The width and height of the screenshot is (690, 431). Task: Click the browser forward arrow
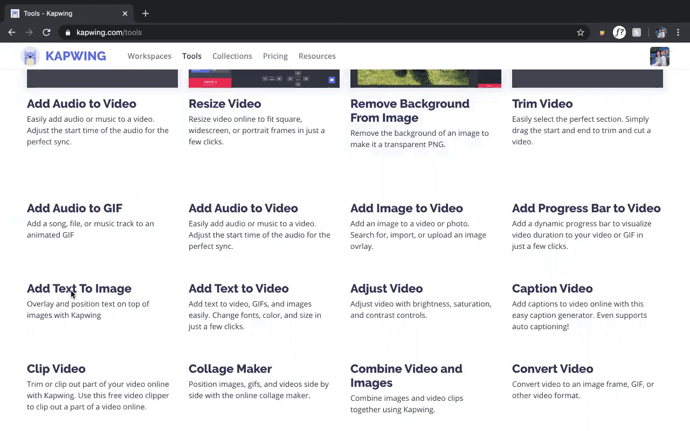pos(29,32)
